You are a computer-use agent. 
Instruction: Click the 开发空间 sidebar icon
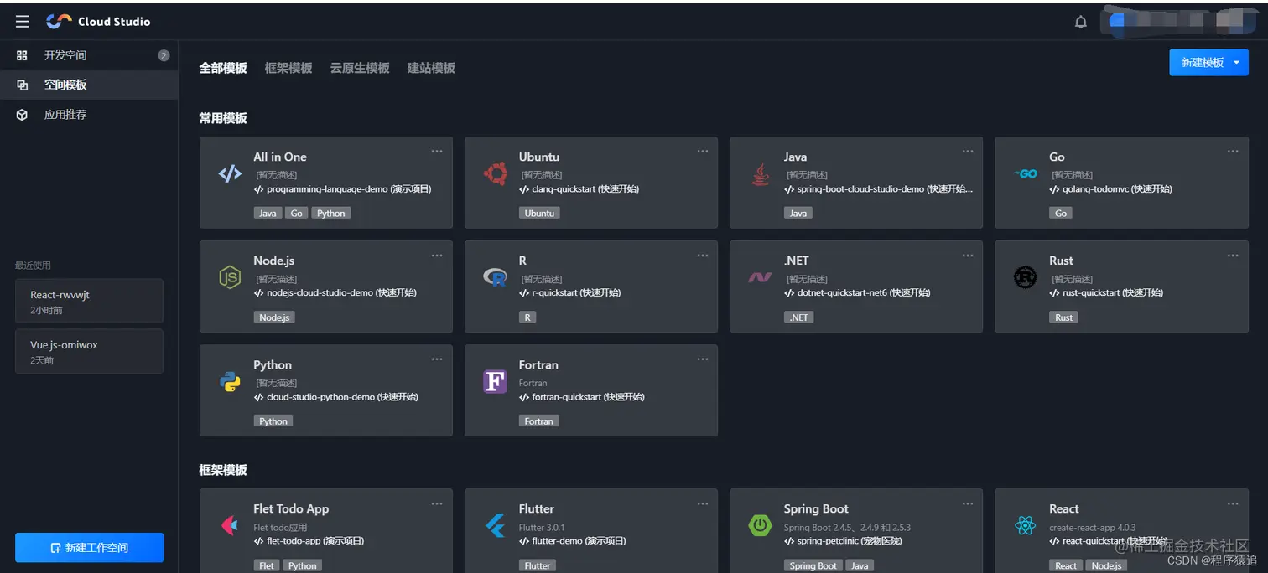pos(23,55)
